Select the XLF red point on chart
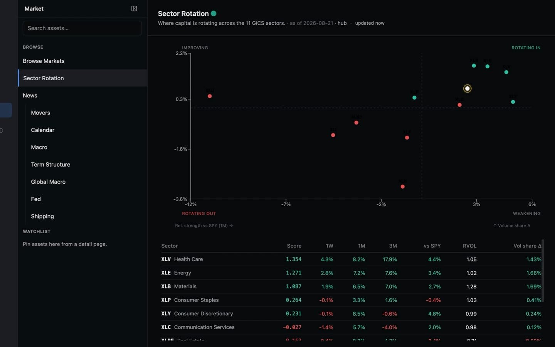Screen dimensions: 555x347 [x=407, y=138]
